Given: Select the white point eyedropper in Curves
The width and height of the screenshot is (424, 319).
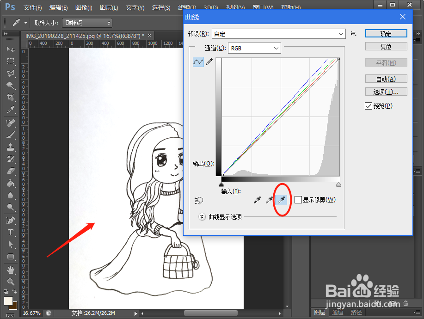Looking at the screenshot, I should click(x=281, y=200).
